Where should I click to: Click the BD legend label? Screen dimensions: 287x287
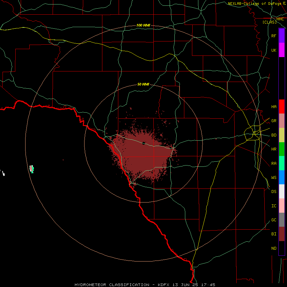274,135
